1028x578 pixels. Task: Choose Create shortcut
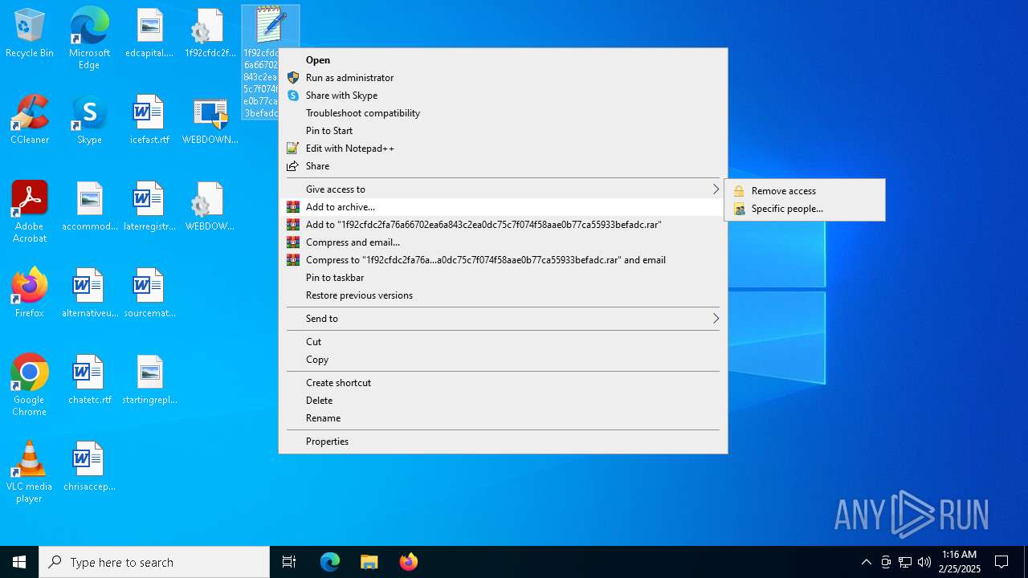pyautogui.click(x=503, y=383)
